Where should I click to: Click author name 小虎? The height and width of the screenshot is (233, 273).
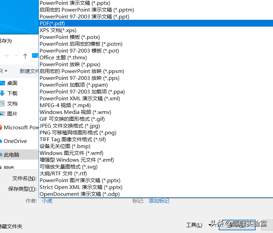47,201
